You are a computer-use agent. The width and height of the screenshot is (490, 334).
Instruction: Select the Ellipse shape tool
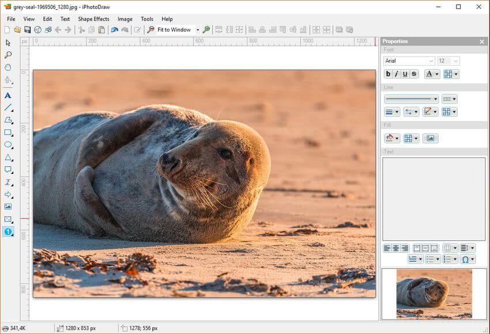coord(8,145)
